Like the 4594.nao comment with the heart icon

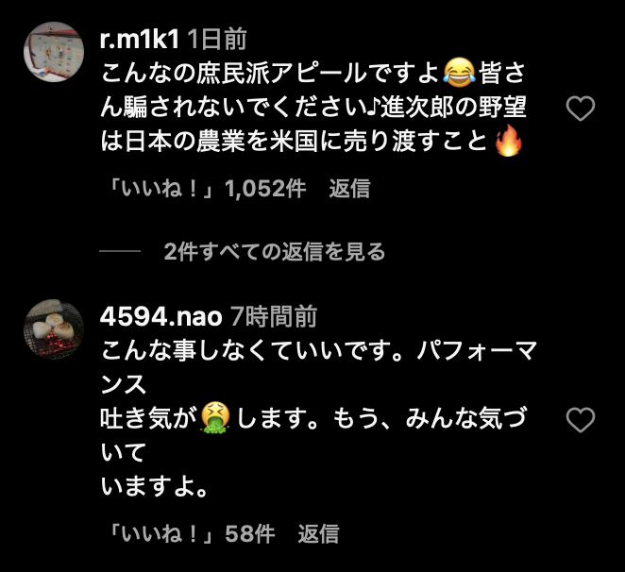581,420
